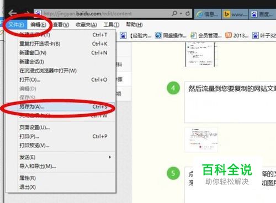Image resolution: width=276 pixels, height=203 pixels.
Task: Open the 文件(F) menu
Action: [16, 24]
